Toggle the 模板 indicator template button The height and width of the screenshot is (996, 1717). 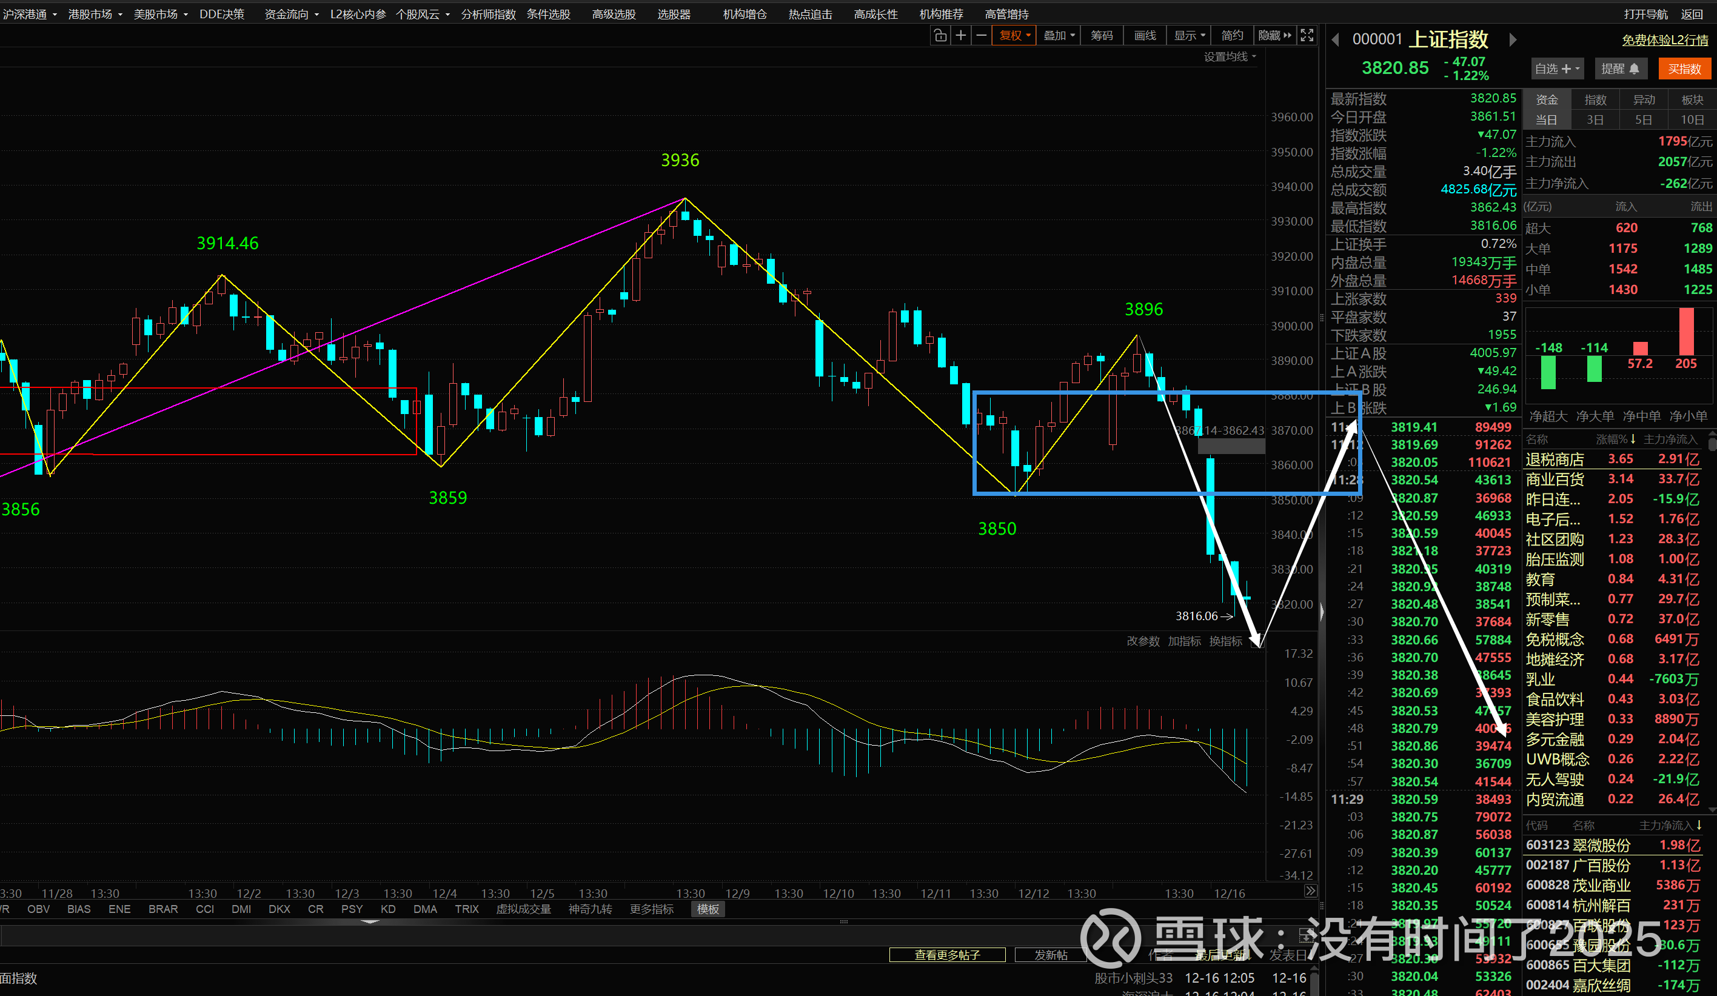[x=708, y=909]
